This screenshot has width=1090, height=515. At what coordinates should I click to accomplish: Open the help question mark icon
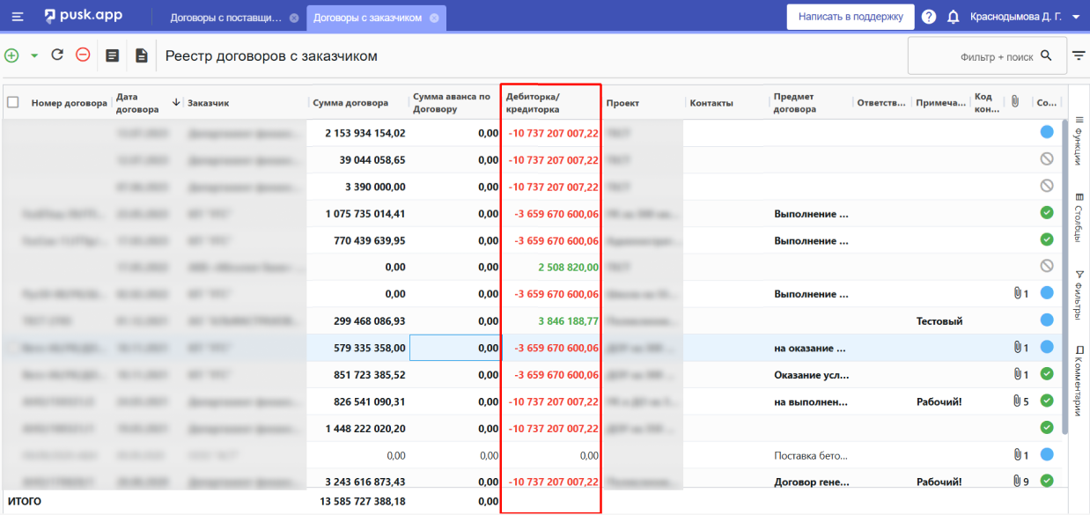(x=929, y=17)
